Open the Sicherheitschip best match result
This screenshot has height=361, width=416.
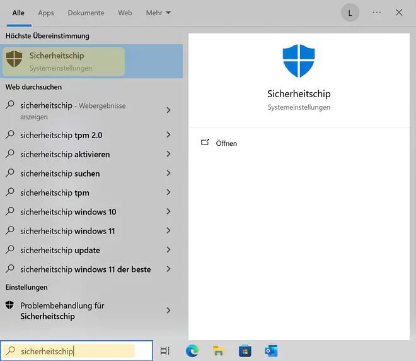pos(91,61)
